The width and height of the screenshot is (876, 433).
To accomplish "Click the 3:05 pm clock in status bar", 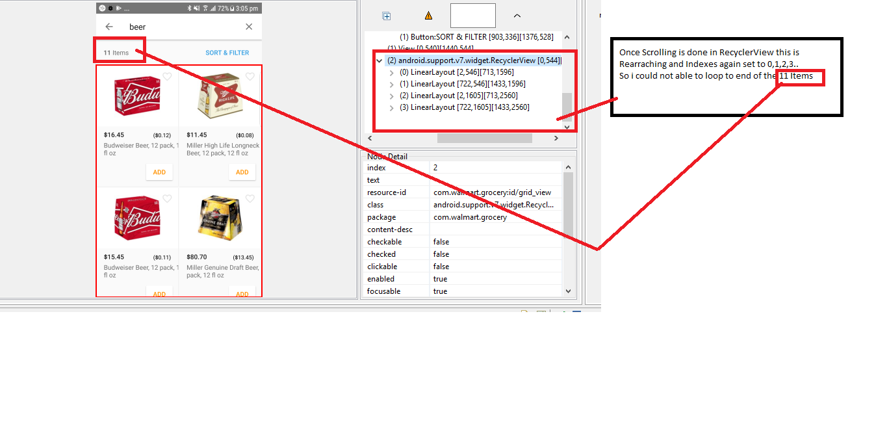I will pyautogui.click(x=248, y=8).
